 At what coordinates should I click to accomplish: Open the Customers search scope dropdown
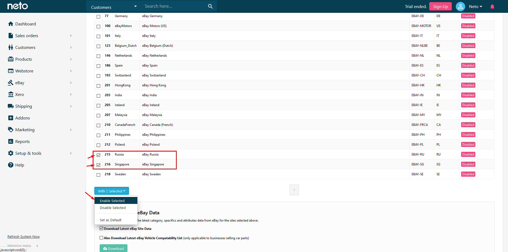[x=114, y=6]
